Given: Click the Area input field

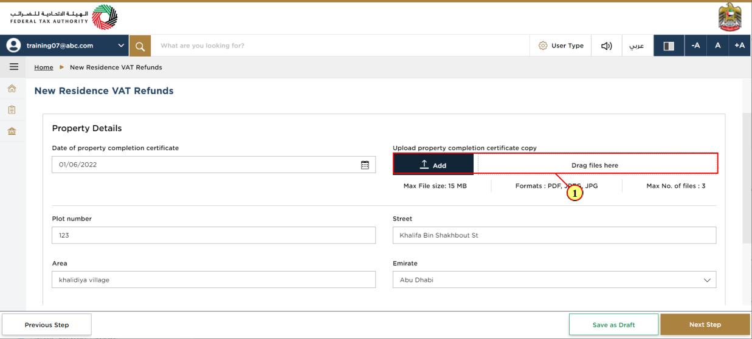Looking at the screenshot, I should tap(213, 279).
